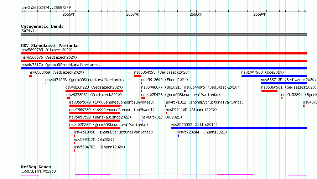Select nsv5728244 (Chuang2021) label
The image size is (317, 179).
click(x=202, y=132)
